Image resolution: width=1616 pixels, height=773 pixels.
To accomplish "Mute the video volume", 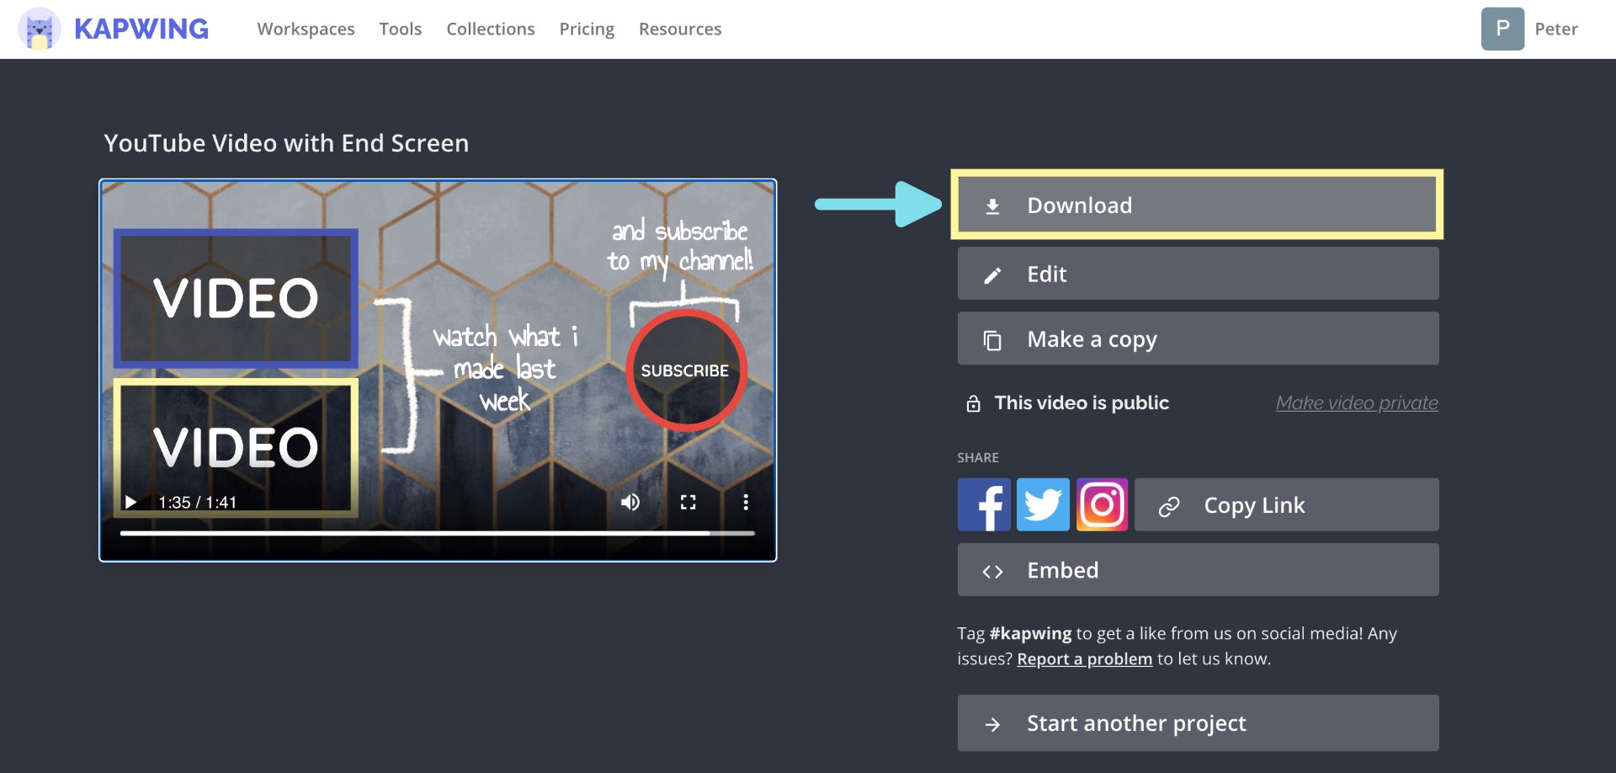I will (630, 503).
